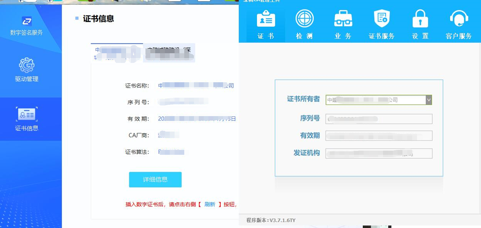Open the 数字签名服务 sidebar icon
481x228 pixels.
[x=27, y=22]
